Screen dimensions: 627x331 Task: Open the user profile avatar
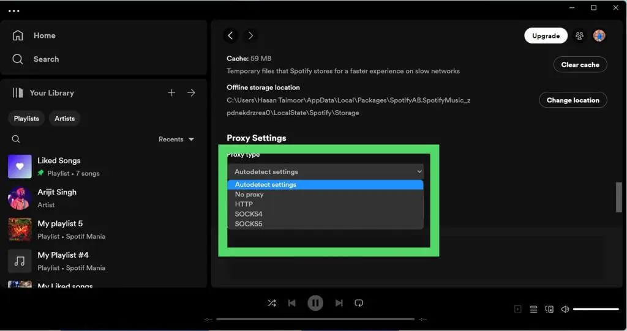pyautogui.click(x=599, y=35)
